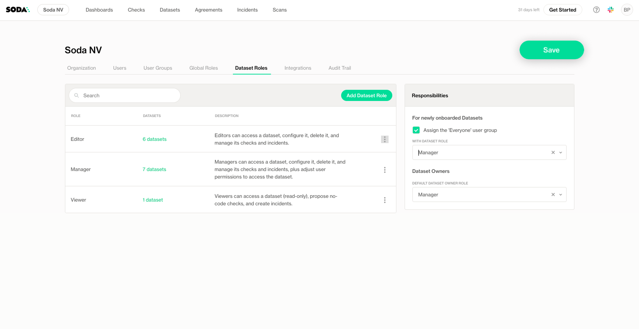Open the help question mark icon
Viewport: 639px width, 329px height.
pos(596,10)
